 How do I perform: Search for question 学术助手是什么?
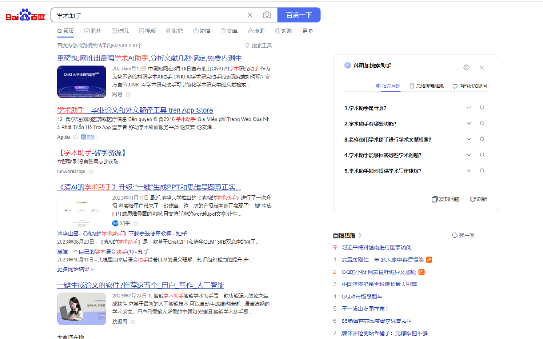pos(482,108)
